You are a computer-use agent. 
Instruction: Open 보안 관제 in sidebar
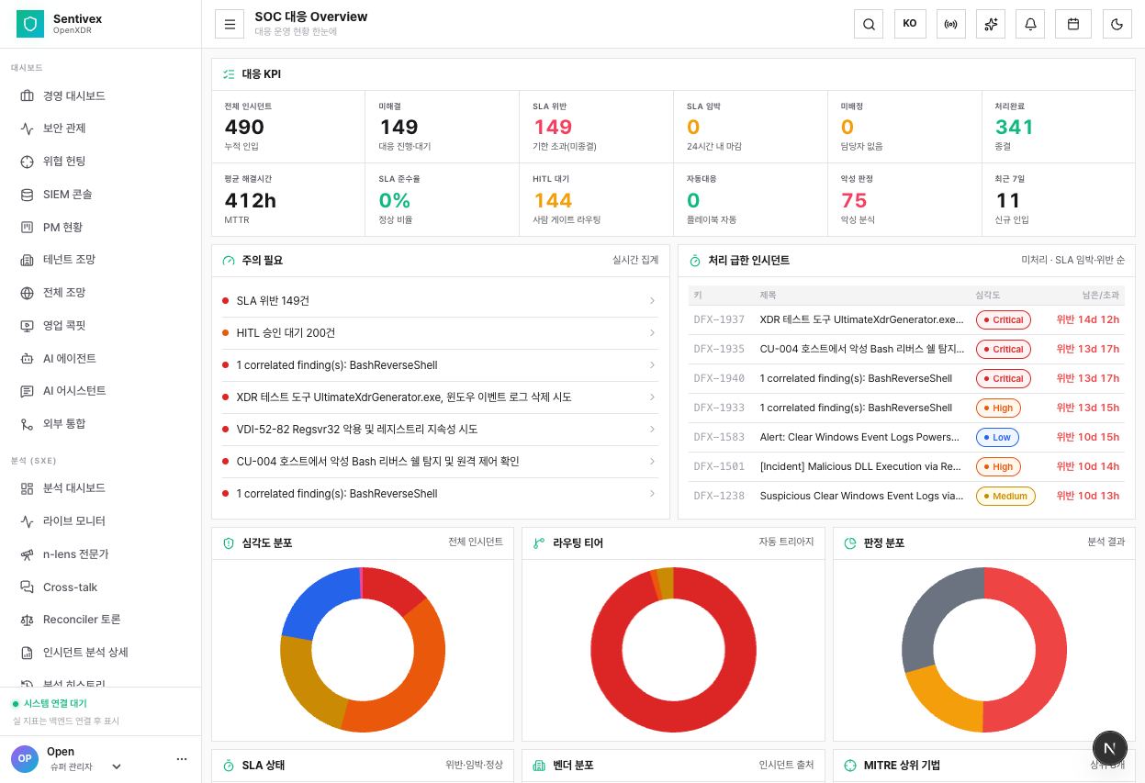[100, 129]
